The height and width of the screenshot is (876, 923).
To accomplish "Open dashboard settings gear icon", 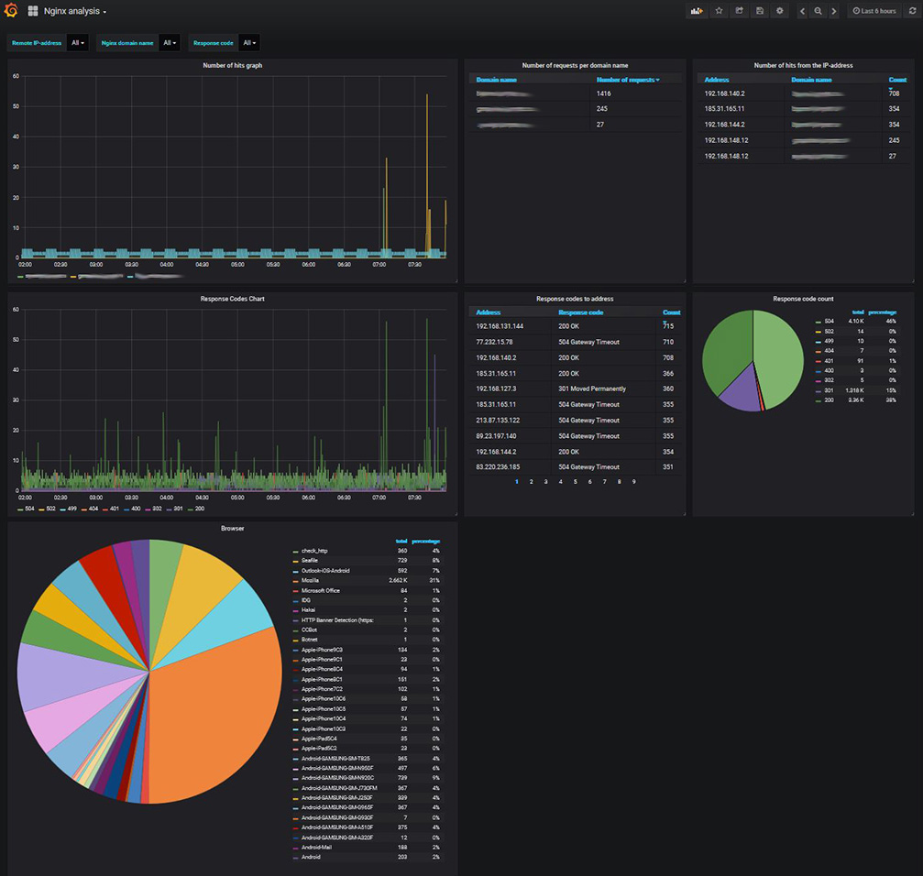I will pos(780,11).
